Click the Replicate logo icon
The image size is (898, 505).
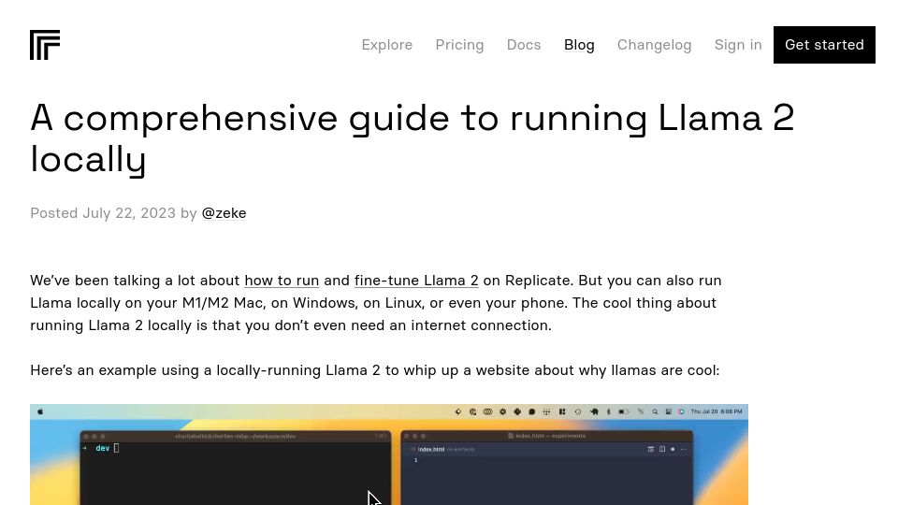45,45
